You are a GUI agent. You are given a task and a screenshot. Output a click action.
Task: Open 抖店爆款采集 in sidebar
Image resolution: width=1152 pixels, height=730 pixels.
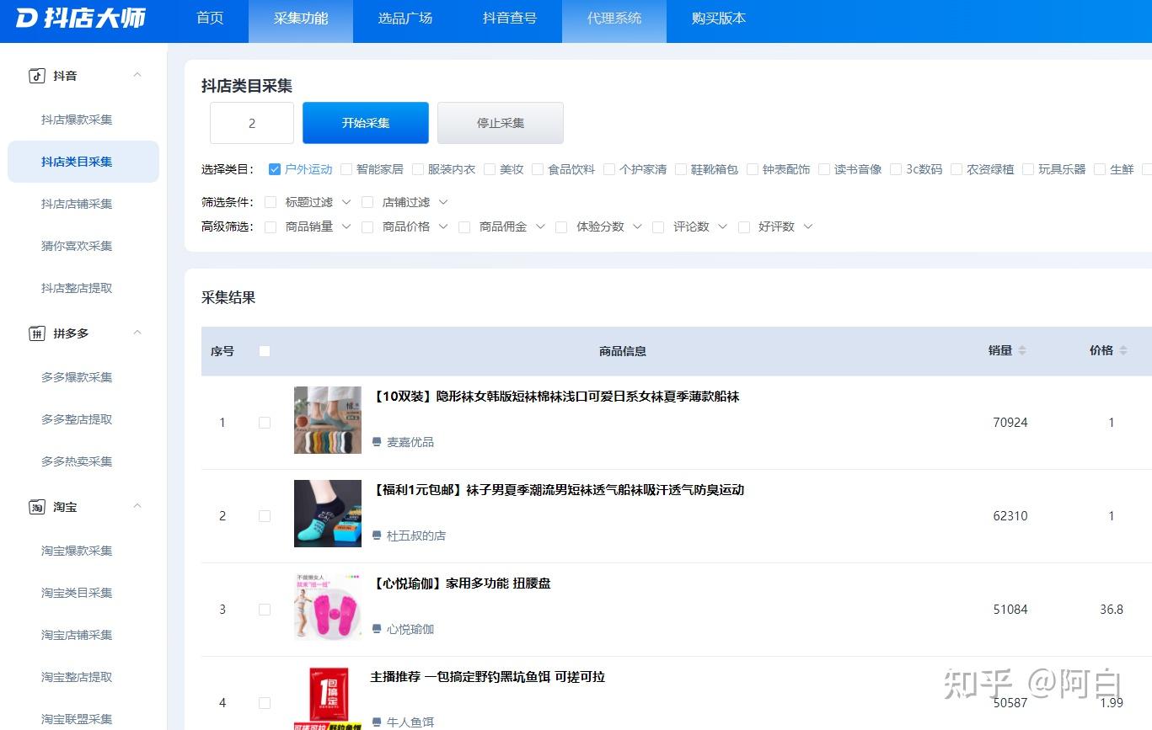[77, 120]
